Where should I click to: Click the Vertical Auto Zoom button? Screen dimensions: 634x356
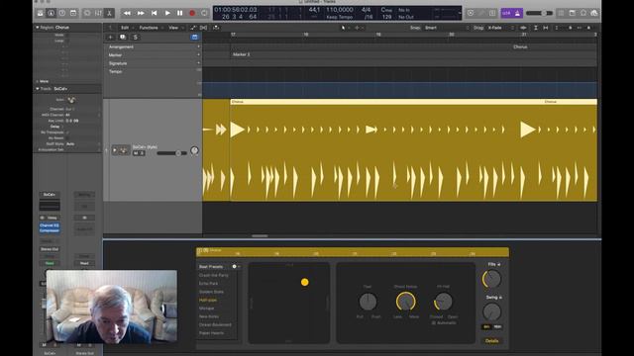coord(535,28)
